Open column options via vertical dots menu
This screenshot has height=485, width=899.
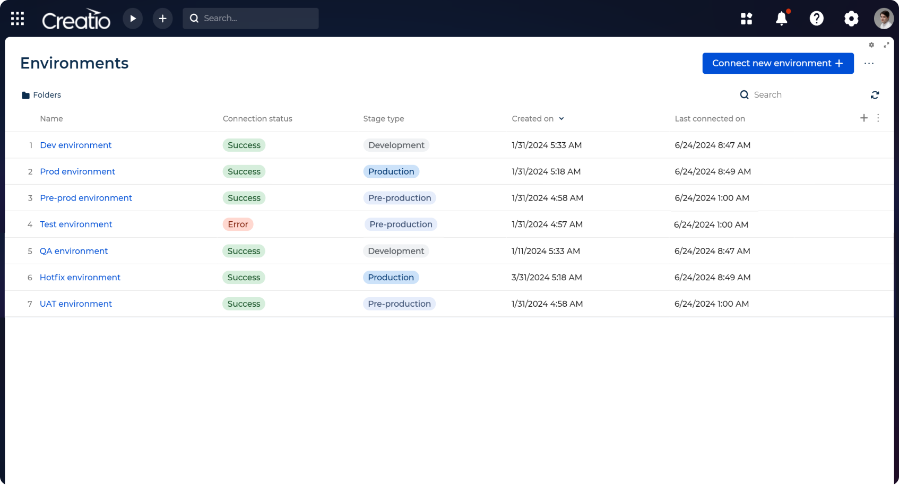878,118
